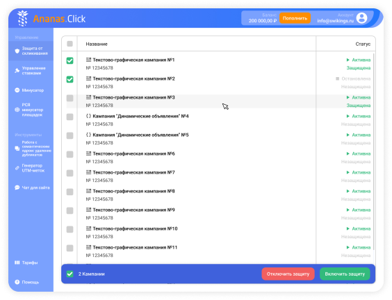The image size is (392, 300).
Task: Click balance amount 200 000,00 ₽
Action: click(x=263, y=21)
